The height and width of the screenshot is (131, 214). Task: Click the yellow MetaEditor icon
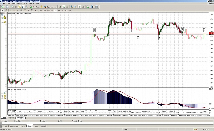point(42,7)
